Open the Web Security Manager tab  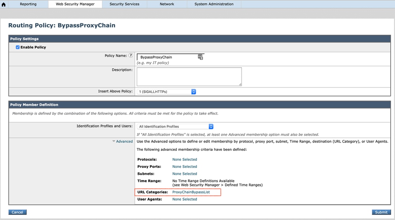(x=75, y=4)
